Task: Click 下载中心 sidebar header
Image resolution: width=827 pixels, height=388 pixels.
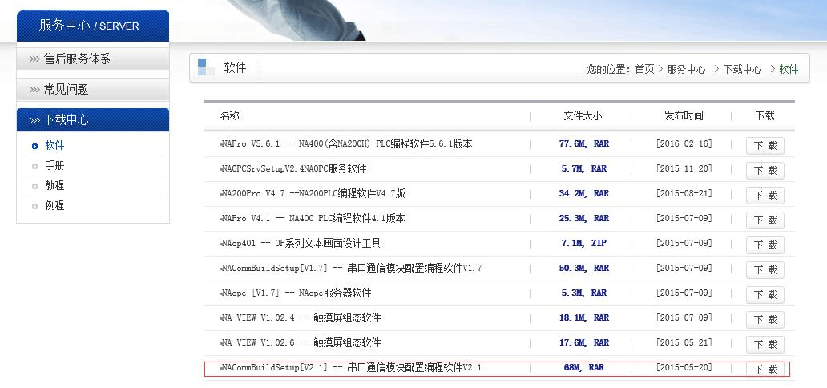Action: pos(66,119)
